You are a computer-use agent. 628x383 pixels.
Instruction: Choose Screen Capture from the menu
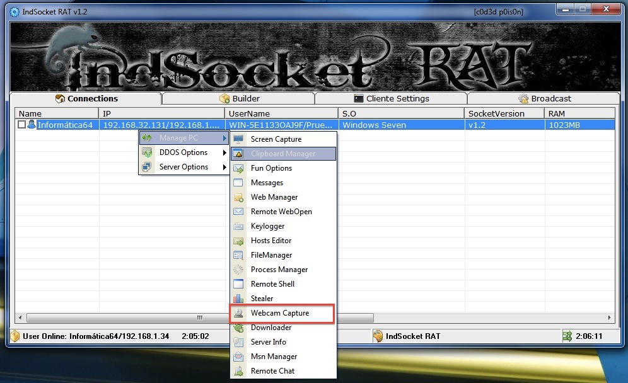[284, 139]
